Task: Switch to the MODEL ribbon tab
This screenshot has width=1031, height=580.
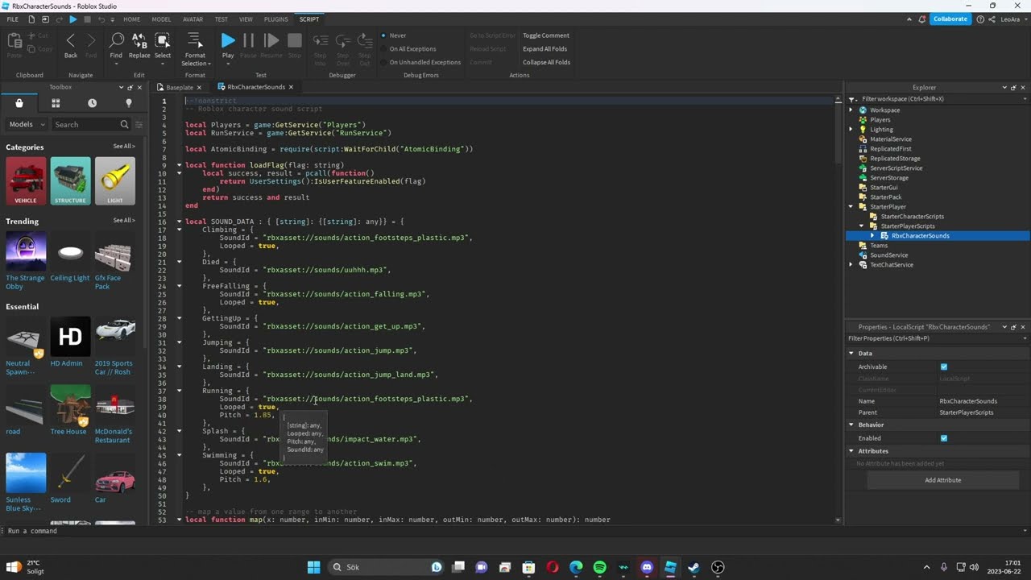Action: pyautogui.click(x=161, y=19)
